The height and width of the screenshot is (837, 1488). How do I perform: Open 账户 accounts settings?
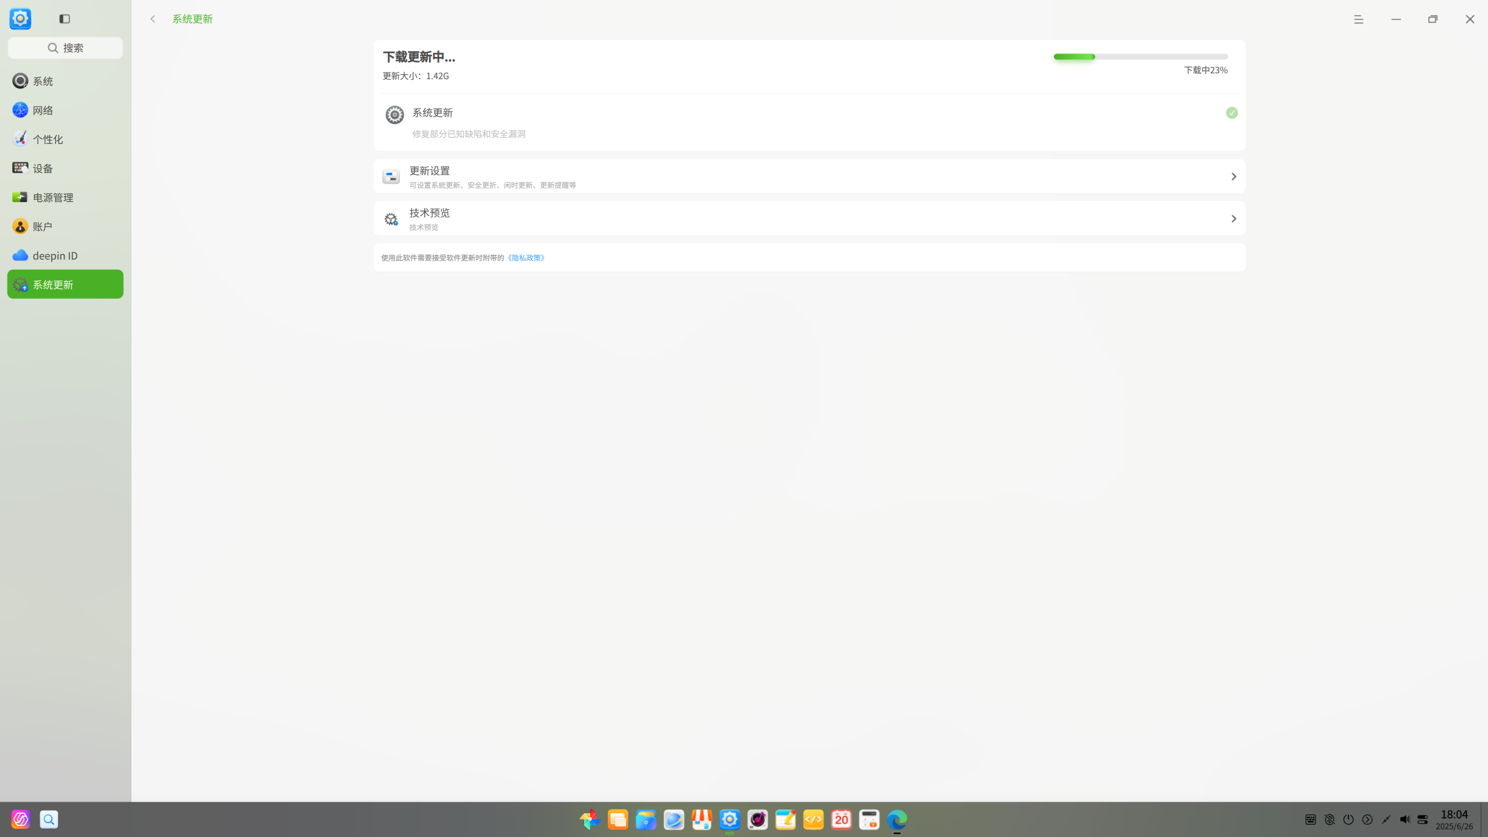(x=65, y=226)
